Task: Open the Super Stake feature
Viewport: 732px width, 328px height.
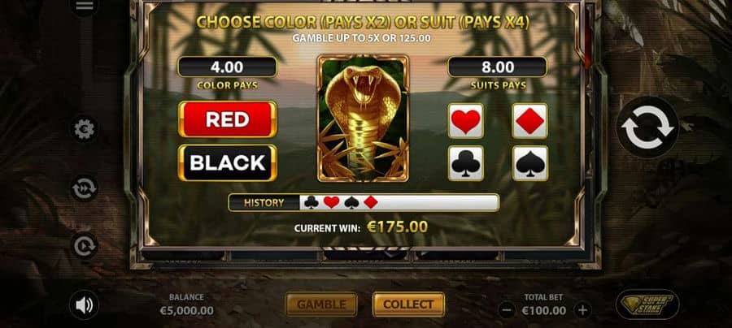Action: point(648,304)
